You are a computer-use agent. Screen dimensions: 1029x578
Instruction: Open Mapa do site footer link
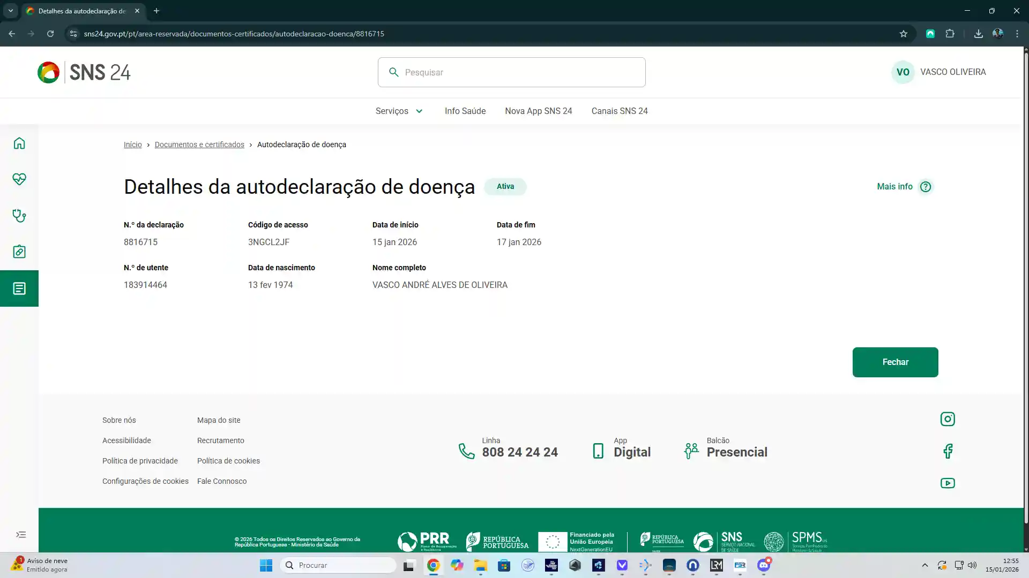click(219, 420)
